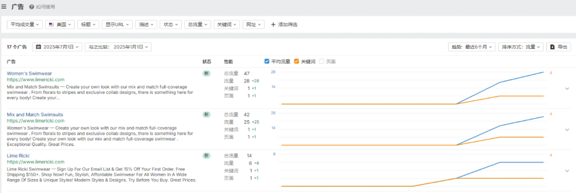Open the 标题 filter dropdown
The image size is (576, 193).
[88, 24]
